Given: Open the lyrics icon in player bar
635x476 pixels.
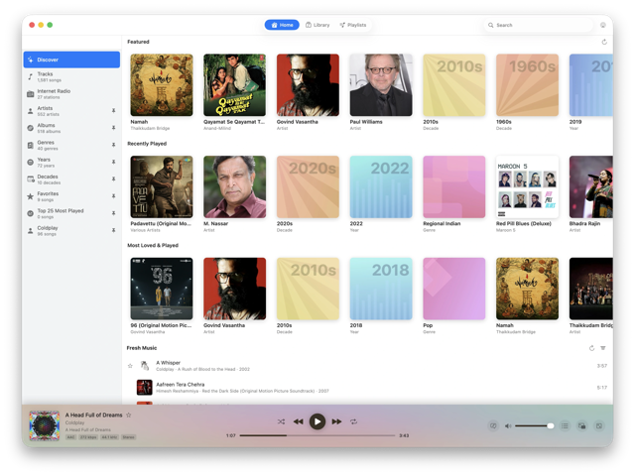Looking at the screenshot, I should pyautogui.click(x=493, y=425).
